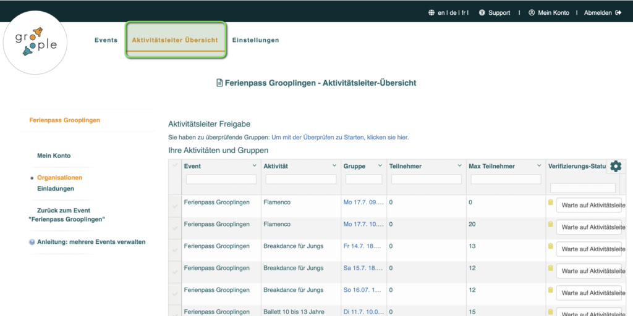The width and height of the screenshot is (633, 316).
Task: Open group link Sa 15.7. 18
Action: click(x=363, y=268)
